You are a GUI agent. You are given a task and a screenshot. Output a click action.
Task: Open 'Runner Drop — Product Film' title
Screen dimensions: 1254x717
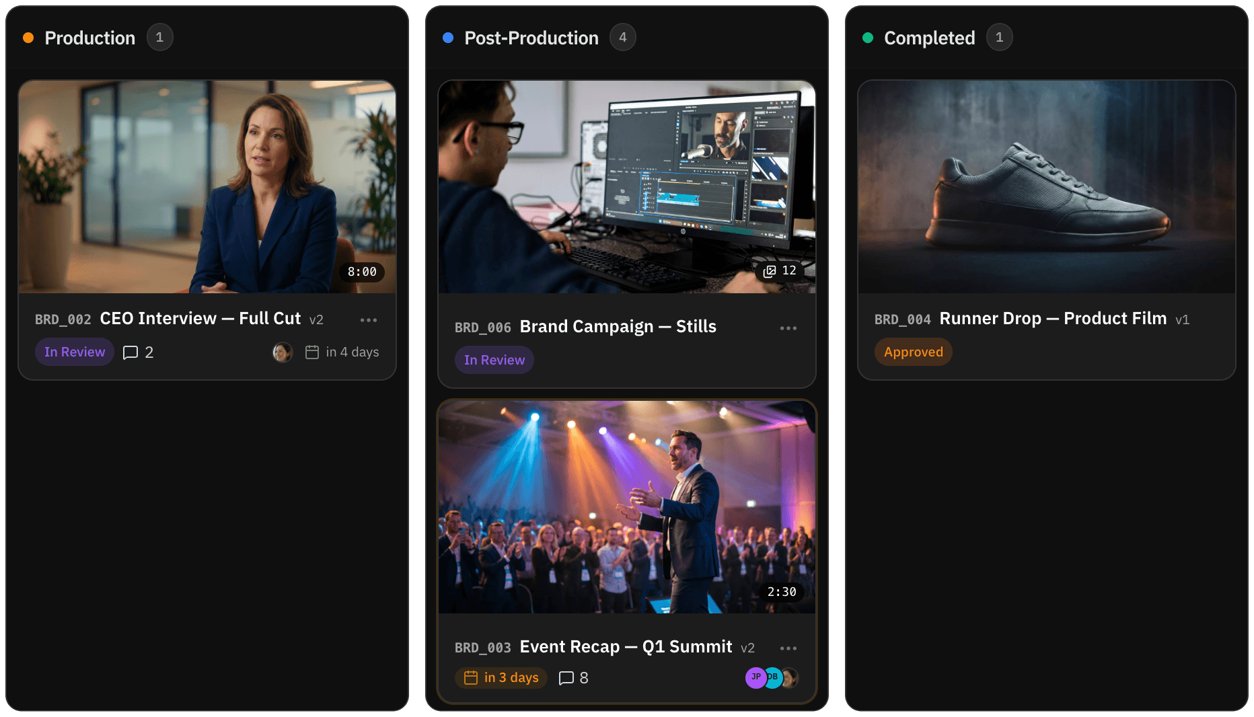click(x=1053, y=318)
